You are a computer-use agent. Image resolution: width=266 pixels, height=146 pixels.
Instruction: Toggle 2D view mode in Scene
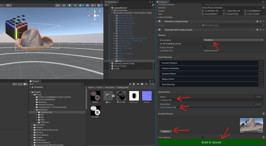pyautogui.click(x=64, y=5)
